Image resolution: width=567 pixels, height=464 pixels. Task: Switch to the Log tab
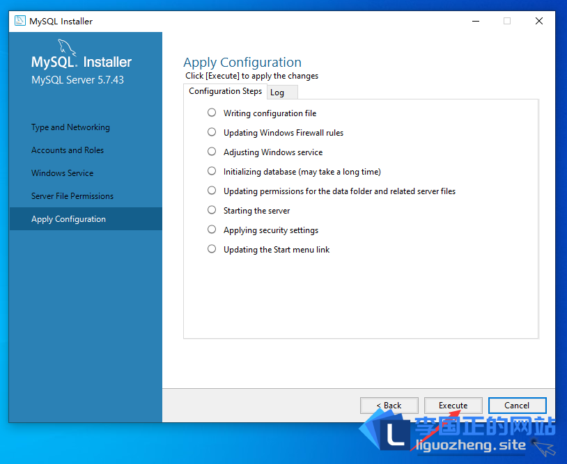(279, 93)
